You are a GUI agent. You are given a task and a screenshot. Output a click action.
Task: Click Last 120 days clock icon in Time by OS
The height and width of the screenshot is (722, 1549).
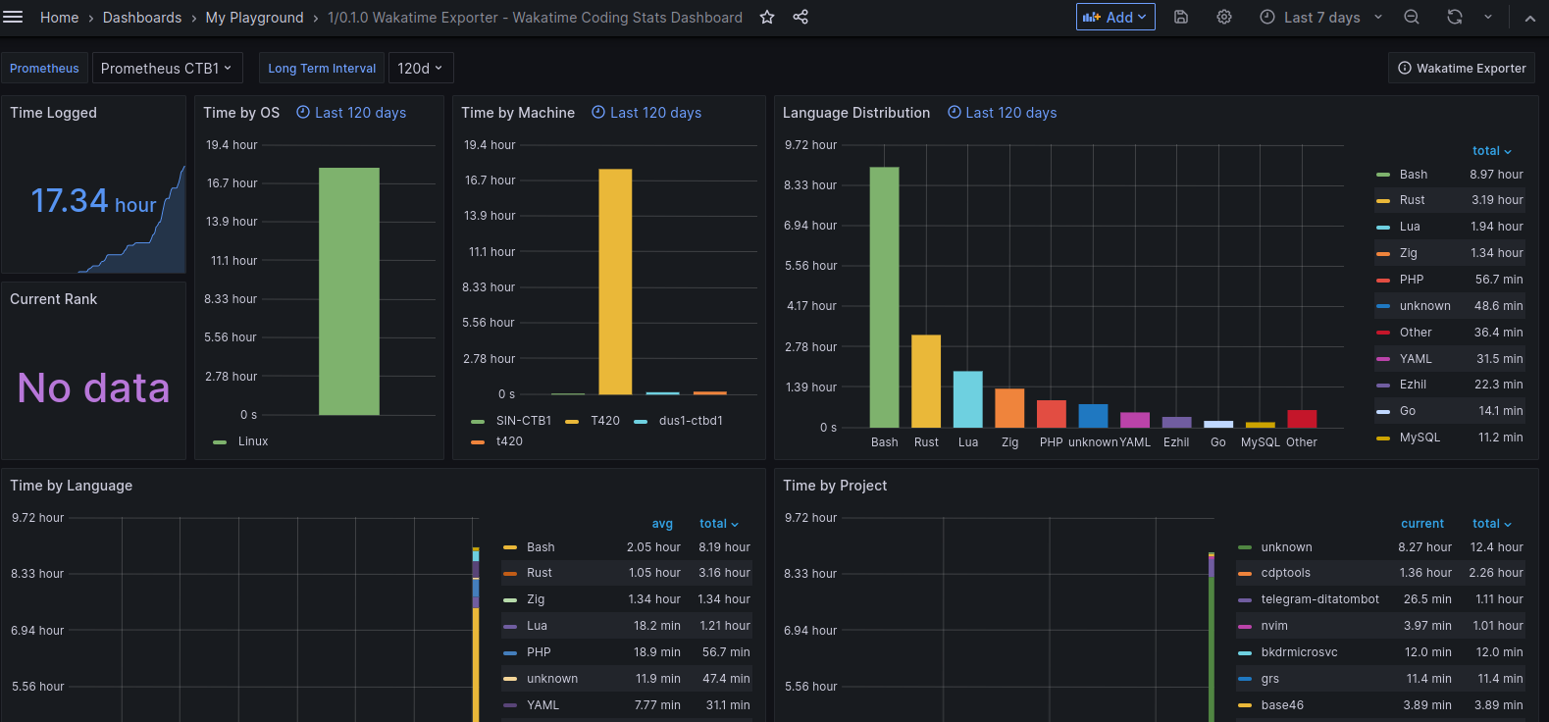(303, 112)
